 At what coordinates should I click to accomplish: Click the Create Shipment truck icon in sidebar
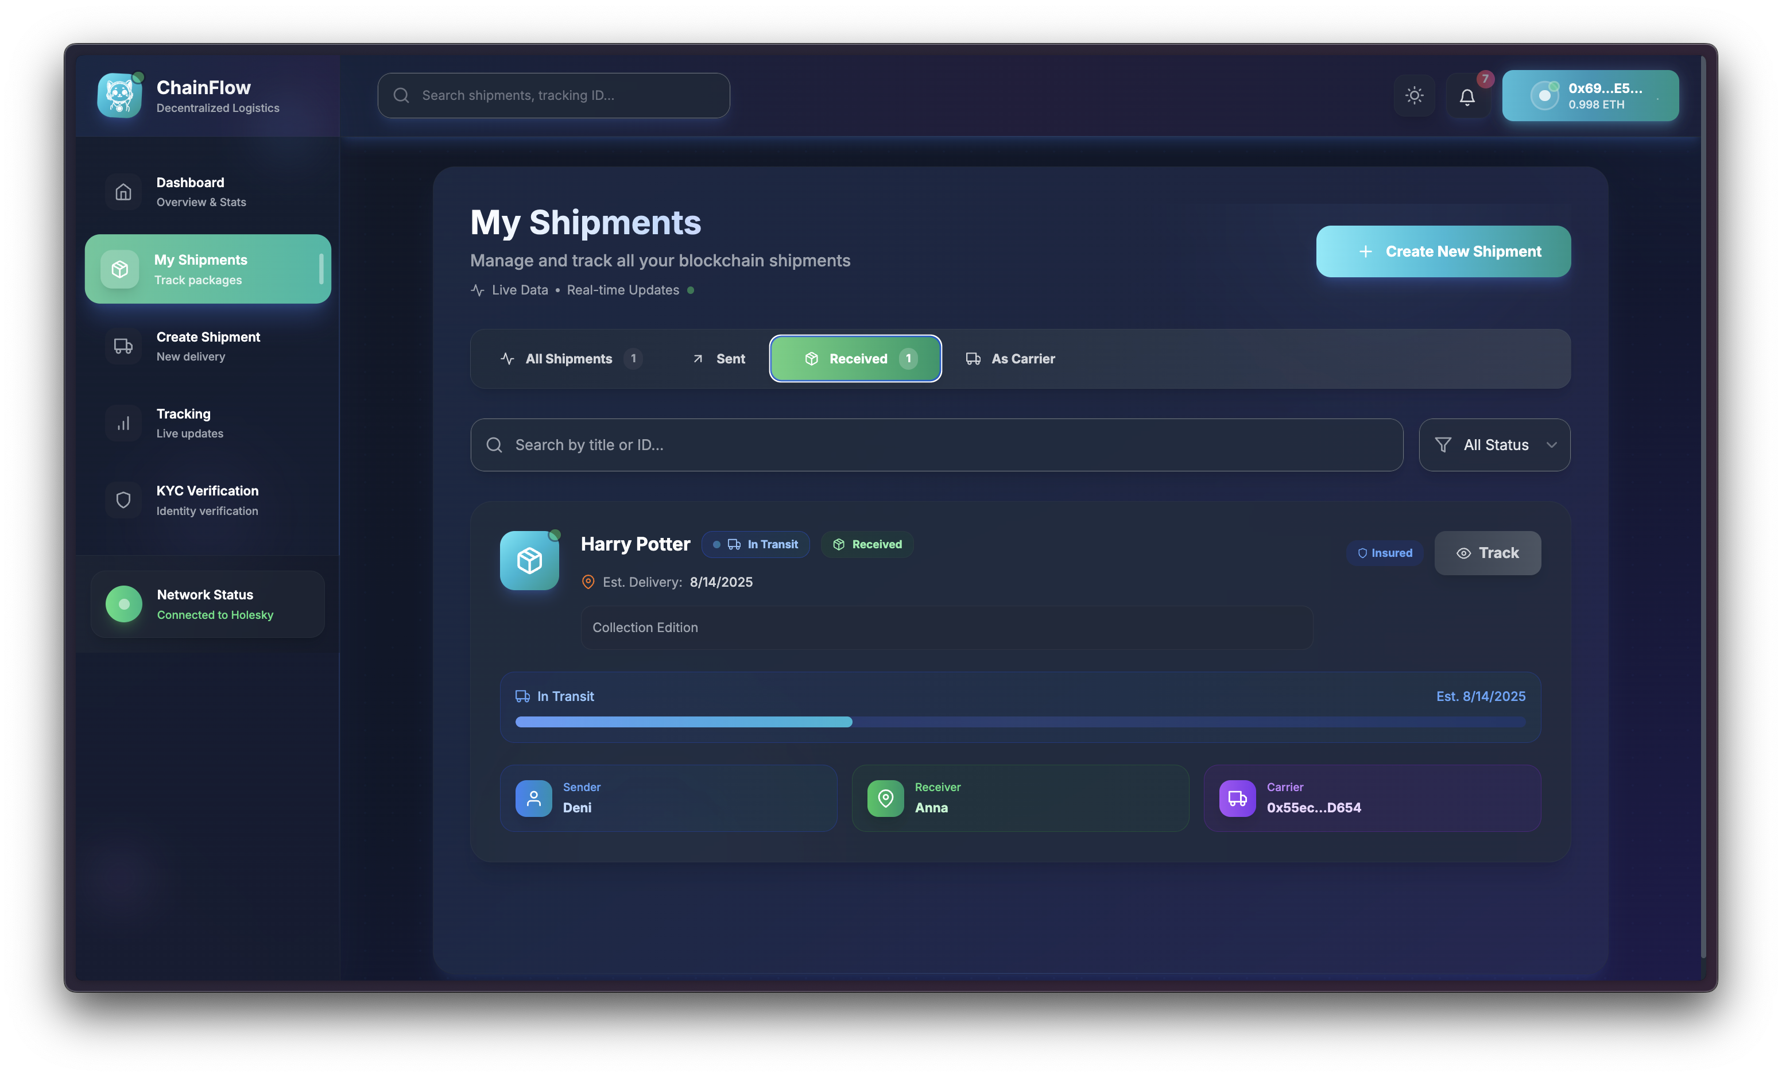click(123, 346)
